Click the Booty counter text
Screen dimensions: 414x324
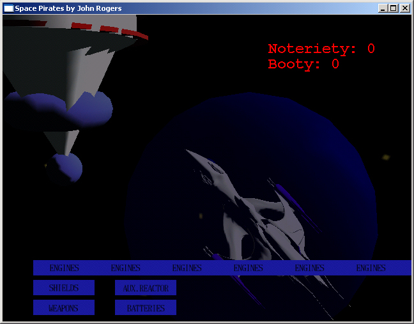pos(303,64)
